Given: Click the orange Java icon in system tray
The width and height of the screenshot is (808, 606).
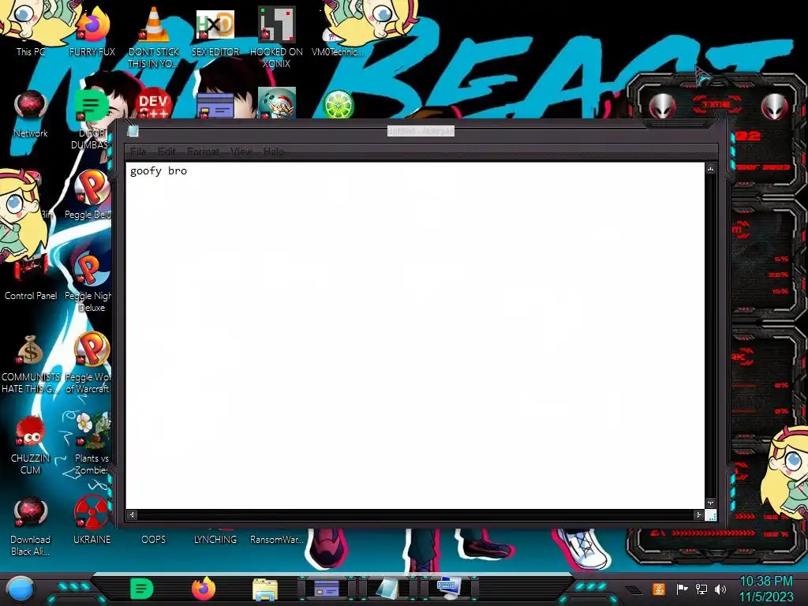Looking at the screenshot, I should click(658, 589).
